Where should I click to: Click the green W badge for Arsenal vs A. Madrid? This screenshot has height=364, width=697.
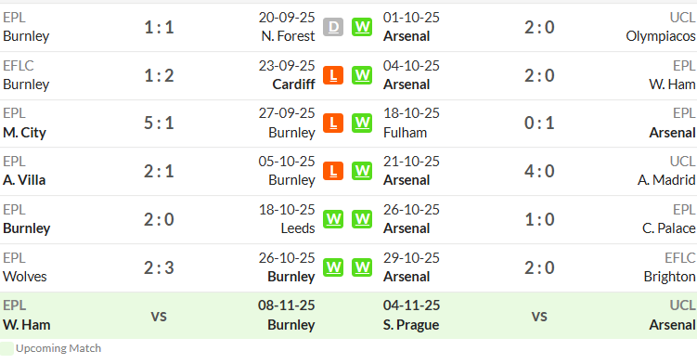coord(362,171)
